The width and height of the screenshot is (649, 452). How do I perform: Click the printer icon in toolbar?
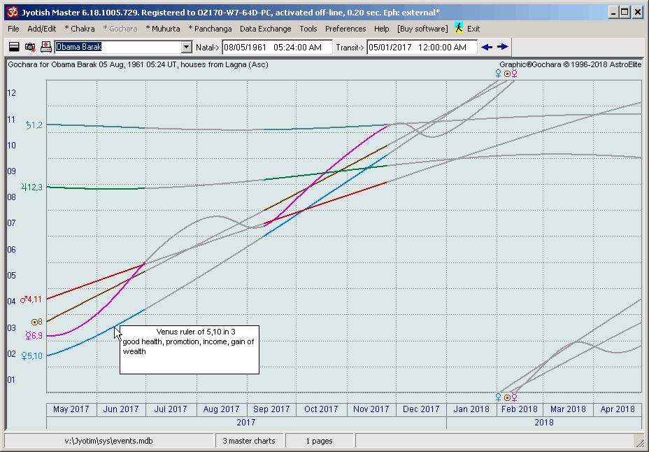tap(46, 47)
